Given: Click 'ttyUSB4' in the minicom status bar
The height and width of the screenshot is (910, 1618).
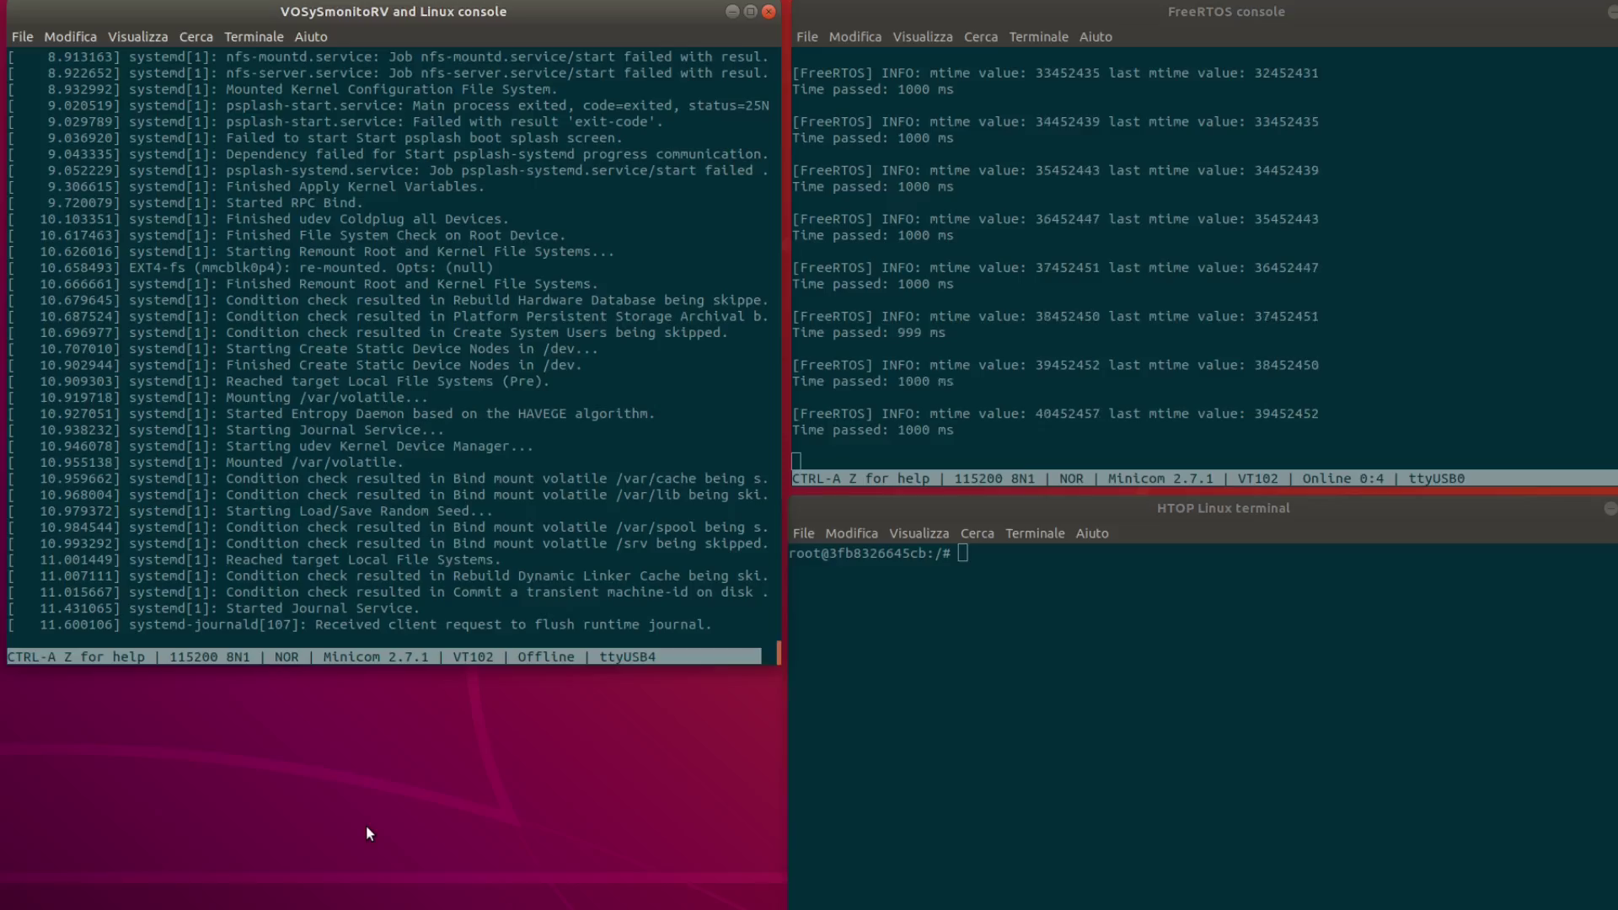Looking at the screenshot, I should (627, 656).
